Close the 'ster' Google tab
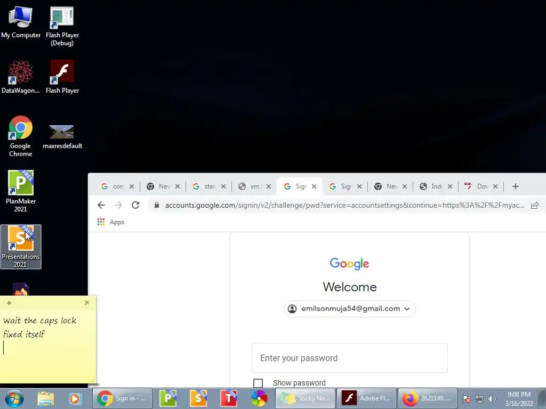 click(x=223, y=186)
